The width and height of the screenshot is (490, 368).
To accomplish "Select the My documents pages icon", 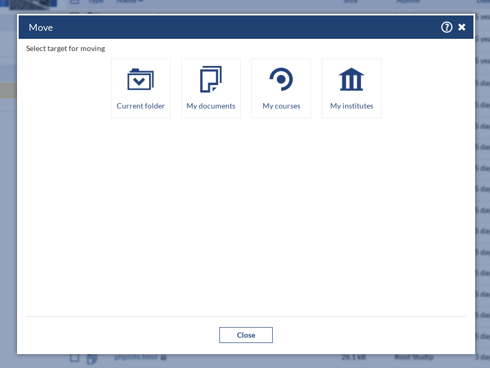I will point(211,80).
